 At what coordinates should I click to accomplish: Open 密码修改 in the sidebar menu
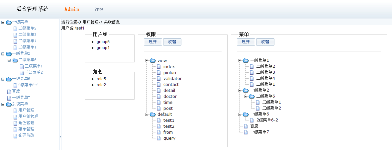[x=26, y=135]
